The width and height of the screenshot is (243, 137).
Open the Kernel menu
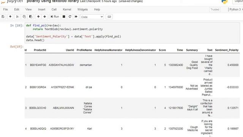coord(67,10)
